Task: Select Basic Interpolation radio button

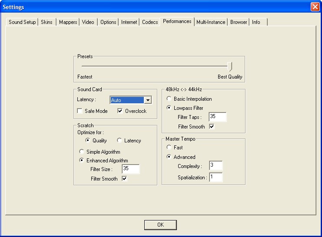Action: [169, 99]
